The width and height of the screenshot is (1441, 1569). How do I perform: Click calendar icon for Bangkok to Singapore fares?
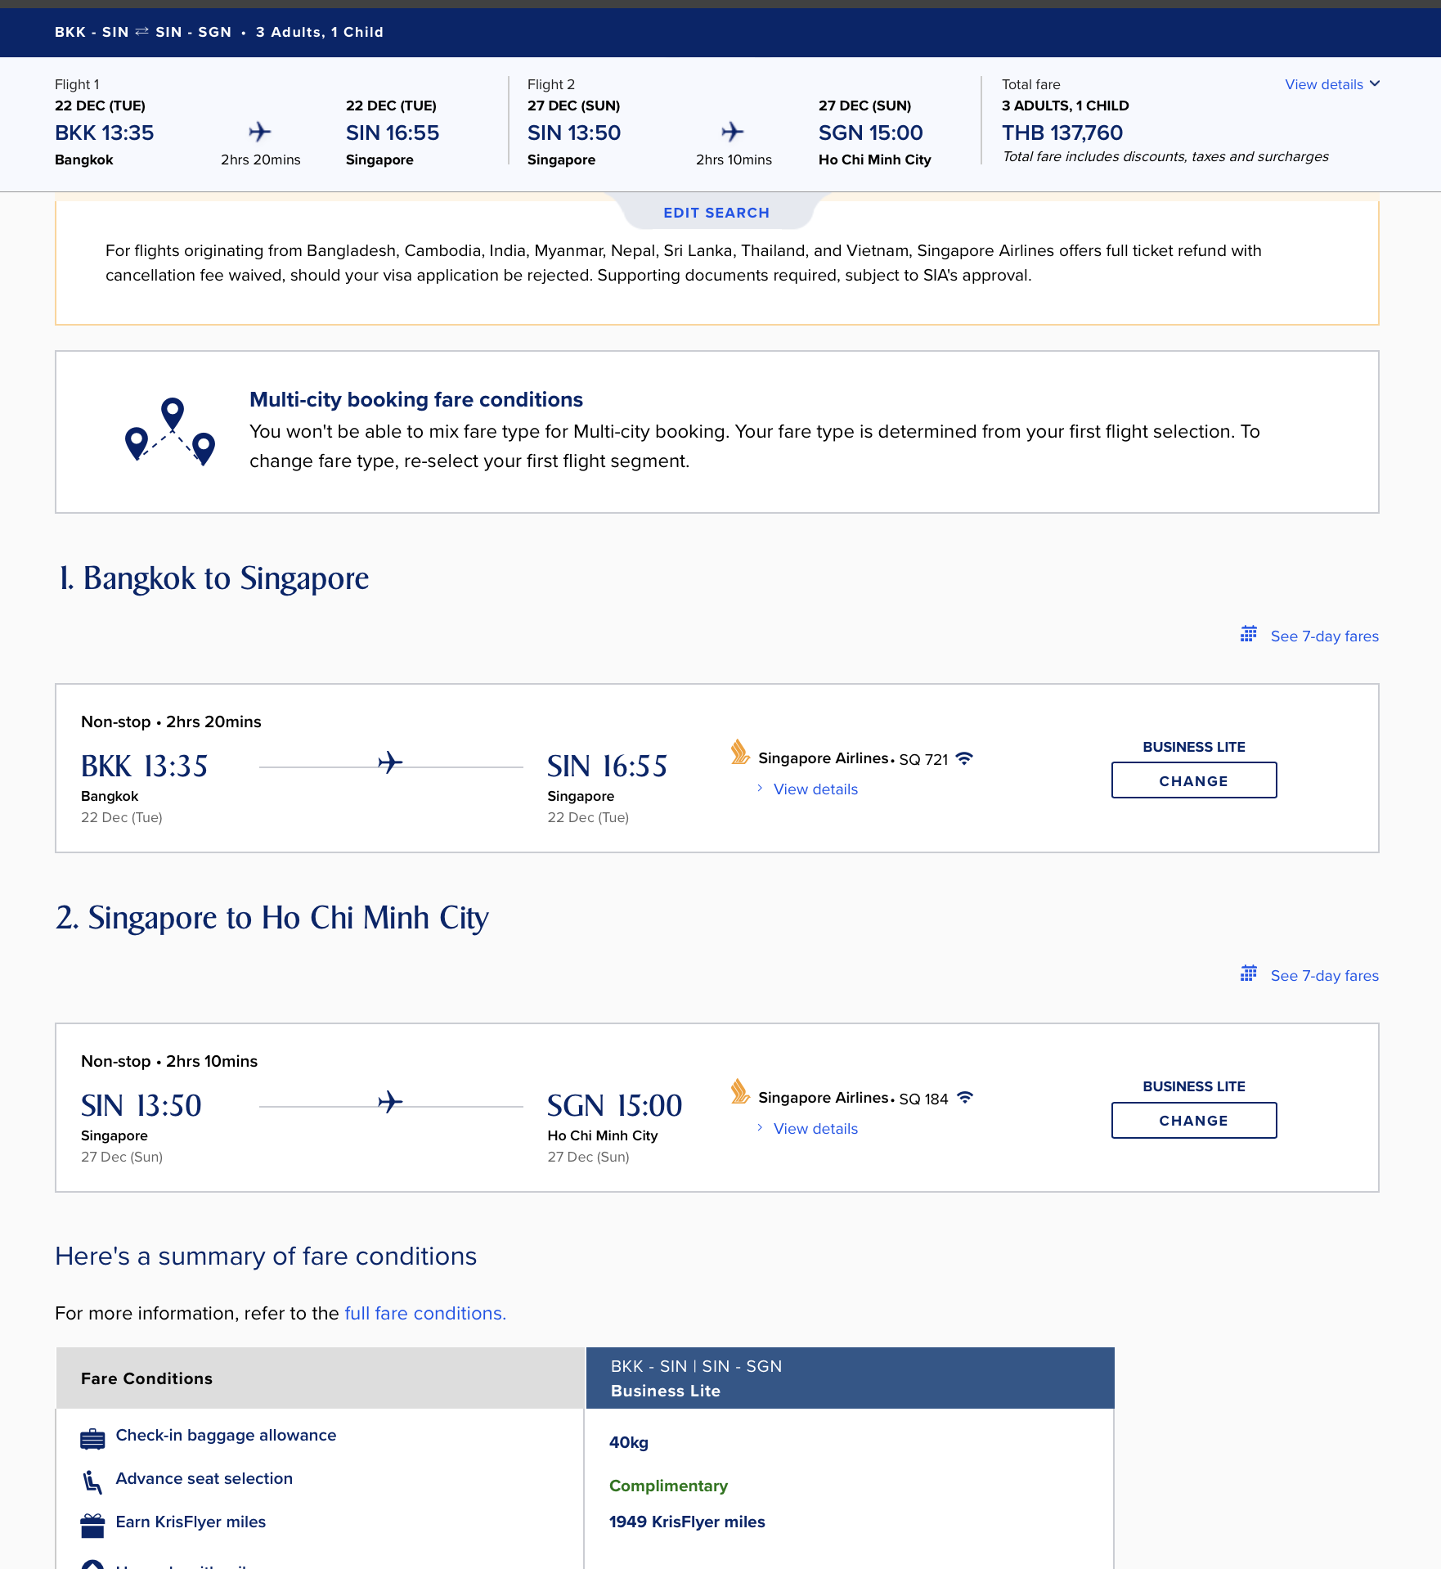pyautogui.click(x=1248, y=634)
